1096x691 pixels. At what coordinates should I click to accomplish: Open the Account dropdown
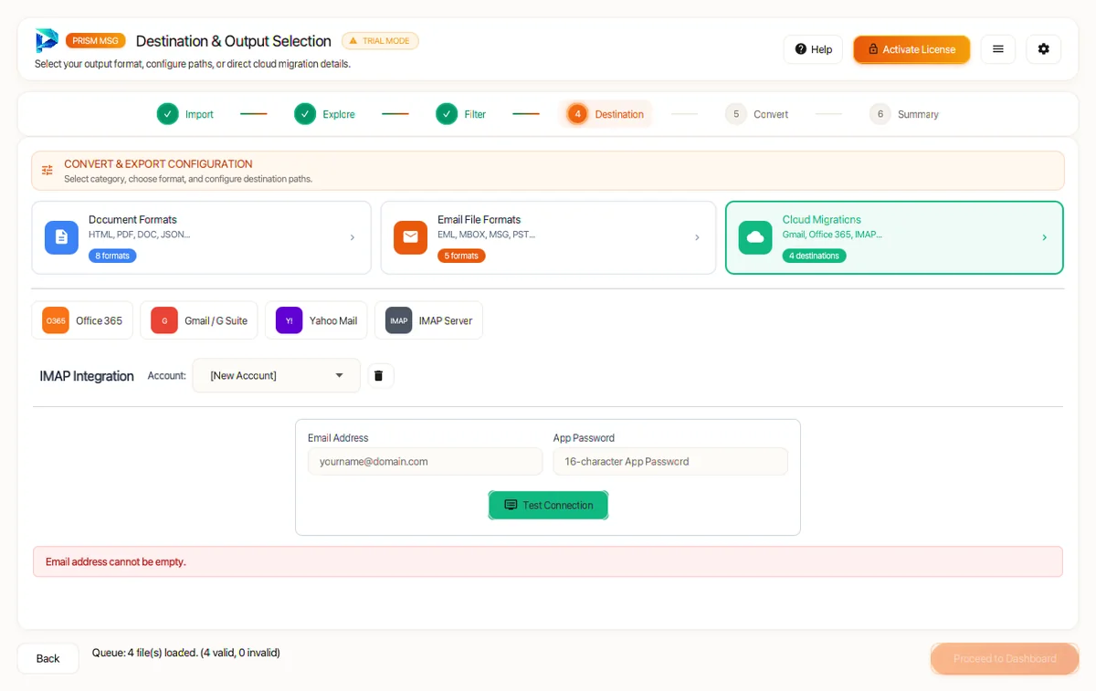[x=276, y=375]
